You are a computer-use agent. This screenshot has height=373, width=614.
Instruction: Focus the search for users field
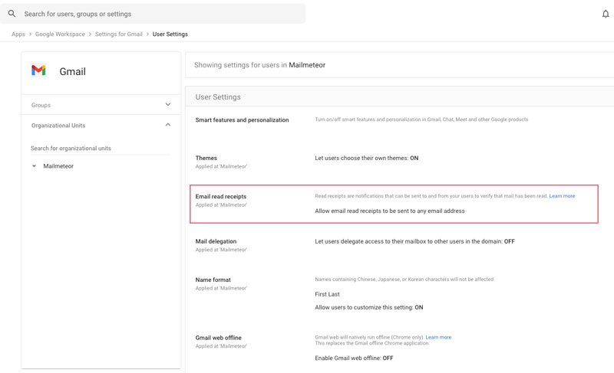(x=153, y=14)
